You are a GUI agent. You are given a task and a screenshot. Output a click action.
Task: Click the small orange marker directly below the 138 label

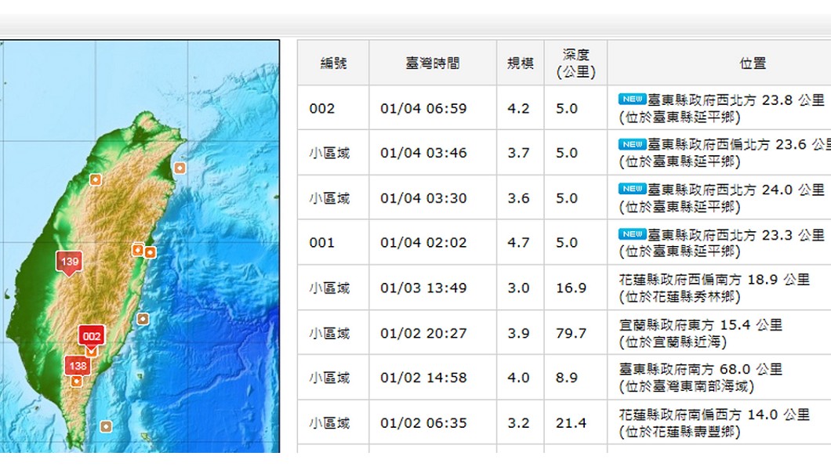coord(76,382)
